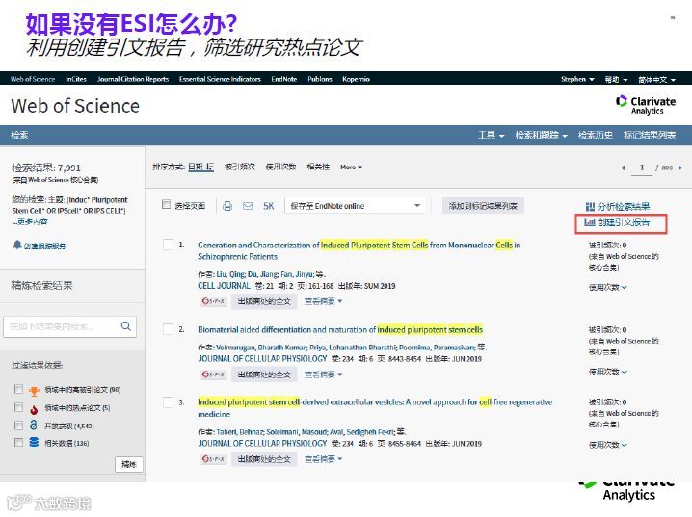Expand 使用次数 for result 3
The height and width of the screenshot is (517, 692).
point(608,445)
